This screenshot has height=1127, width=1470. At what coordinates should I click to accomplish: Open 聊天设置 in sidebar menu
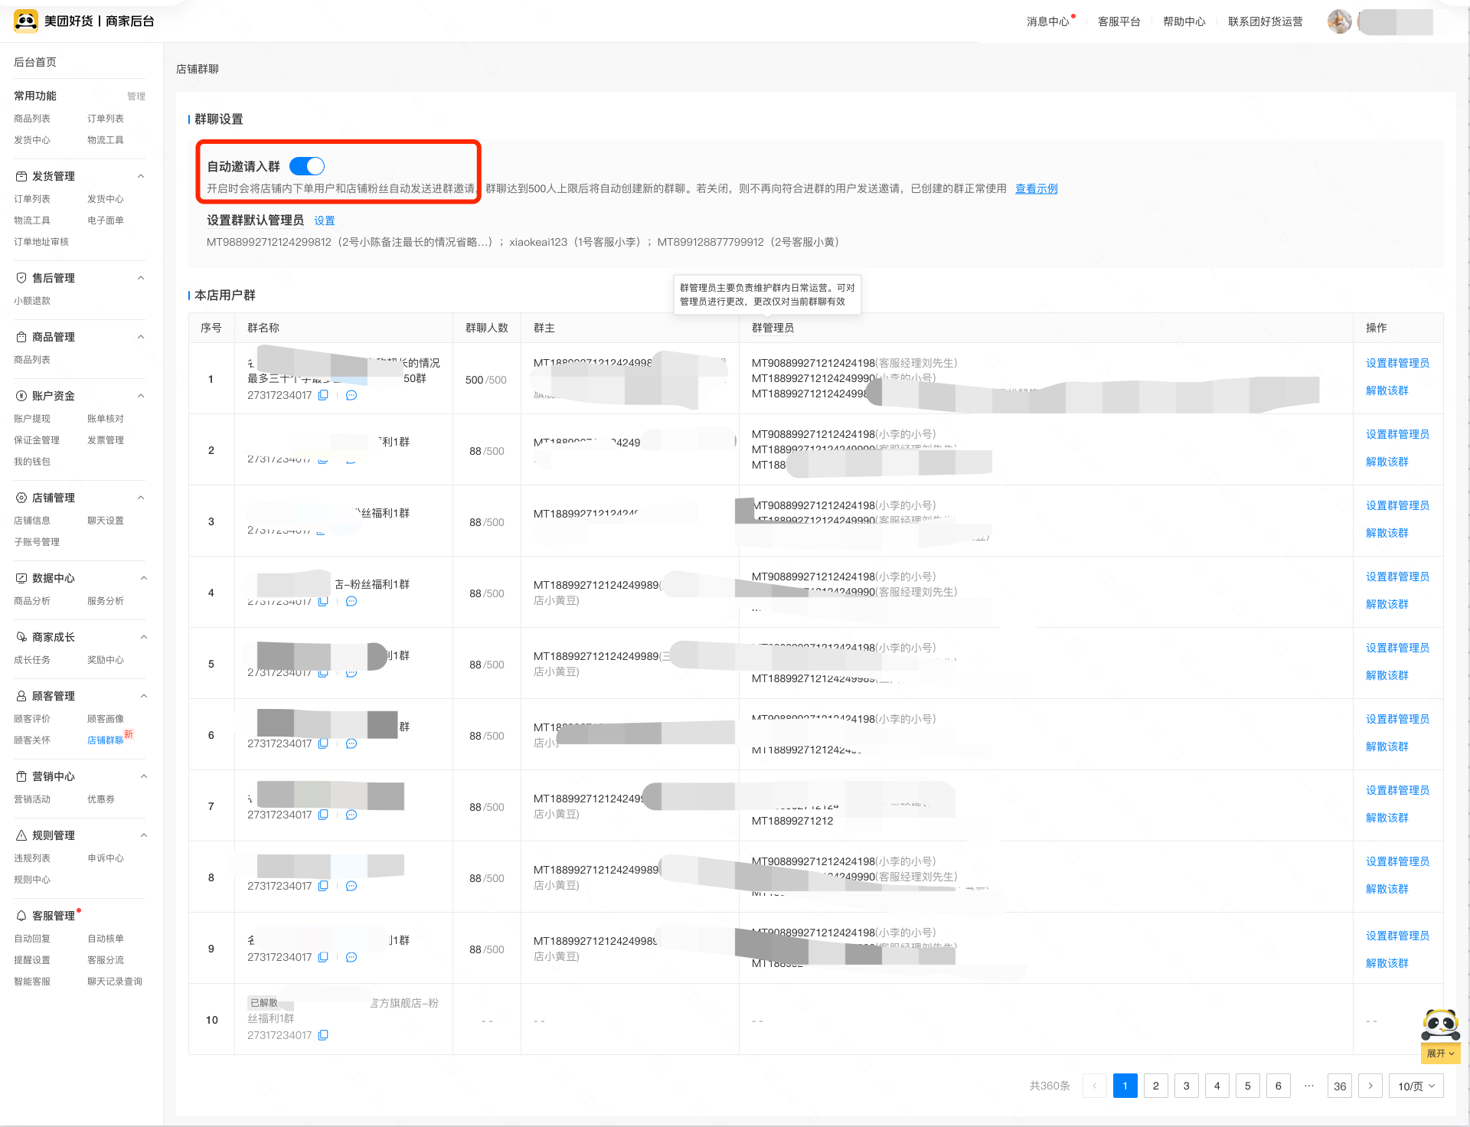click(x=105, y=521)
